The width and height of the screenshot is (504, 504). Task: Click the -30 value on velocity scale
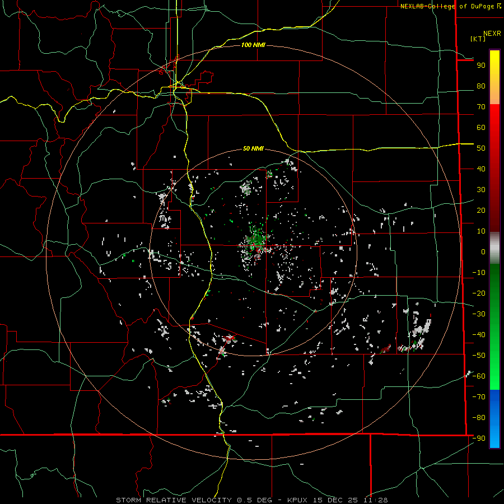coord(479,314)
